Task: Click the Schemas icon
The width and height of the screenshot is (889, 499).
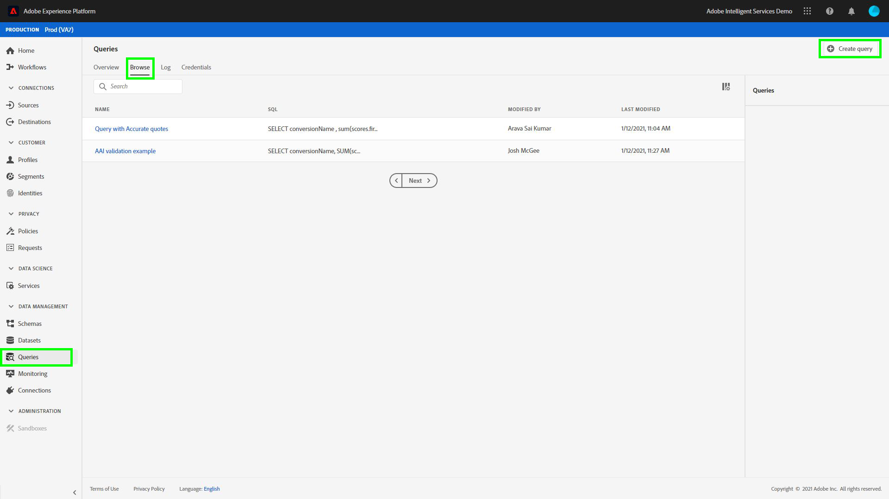Action: click(x=10, y=324)
